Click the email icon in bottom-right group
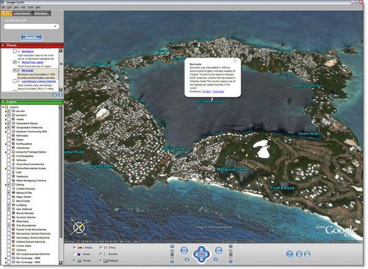Screen dimensions: 368x269 pyautogui.click(x=307, y=254)
